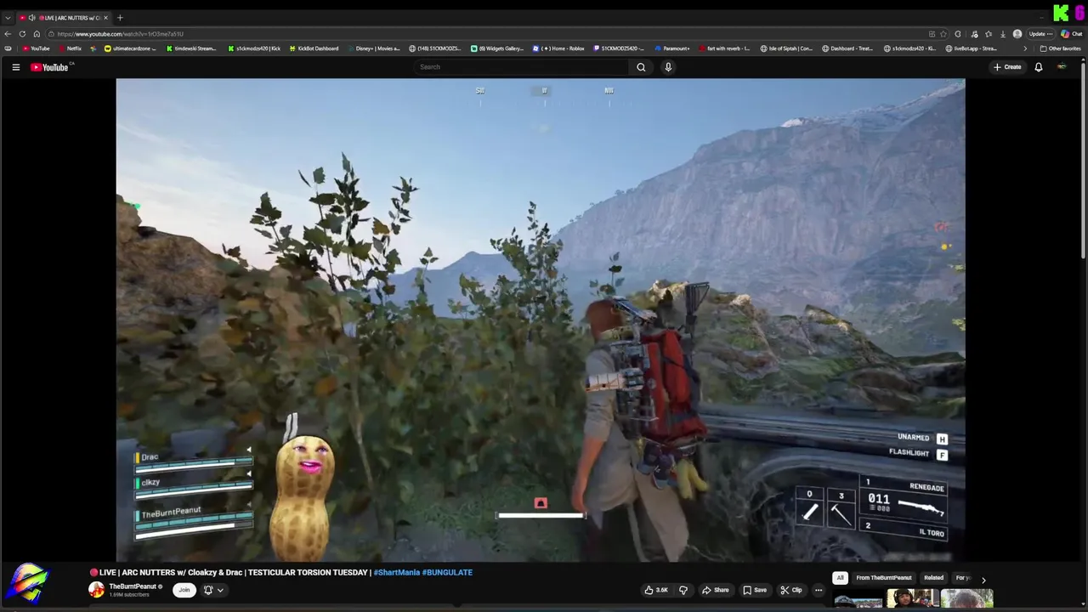Image resolution: width=1088 pixels, height=612 pixels.
Task: Join TheBurntPeanut channel membership
Action: [x=184, y=590]
